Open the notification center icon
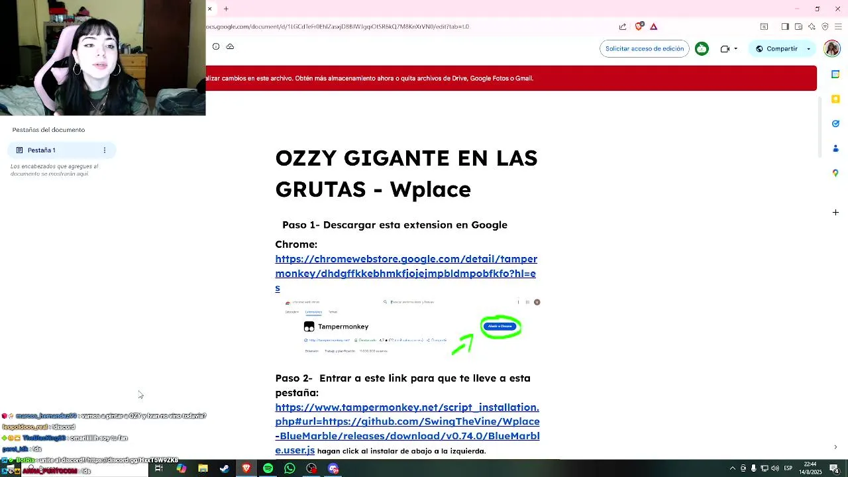This screenshot has height=477, width=848. (x=834, y=468)
